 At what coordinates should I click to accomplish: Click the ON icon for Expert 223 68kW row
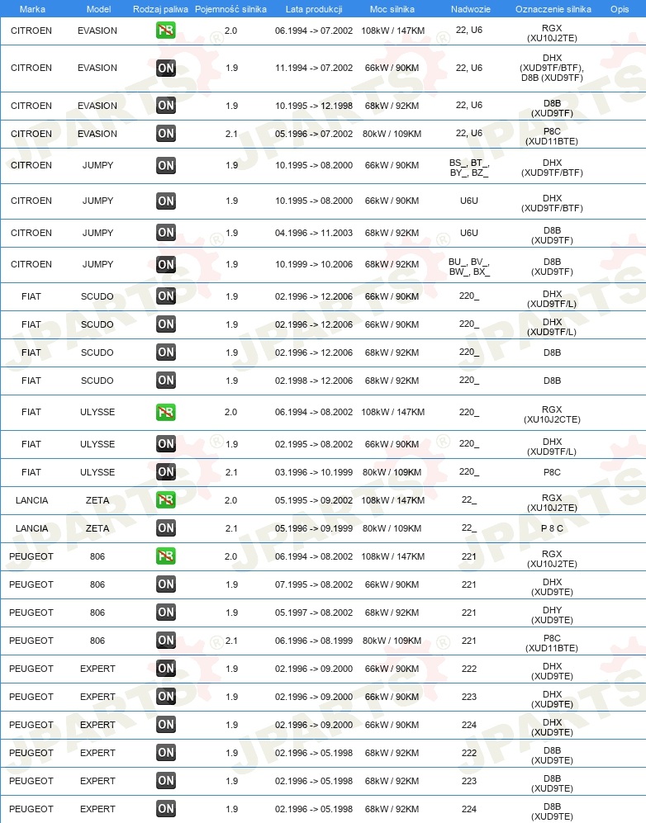[166, 781]
